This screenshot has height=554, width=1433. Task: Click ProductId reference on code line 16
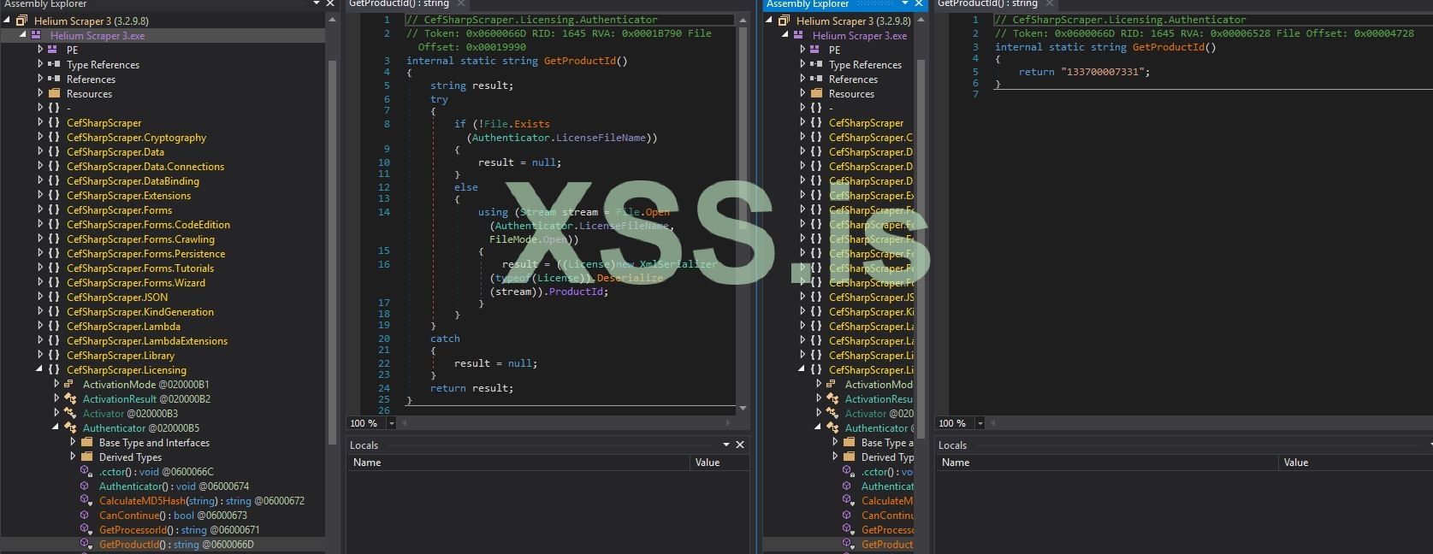tap(577, 292)
